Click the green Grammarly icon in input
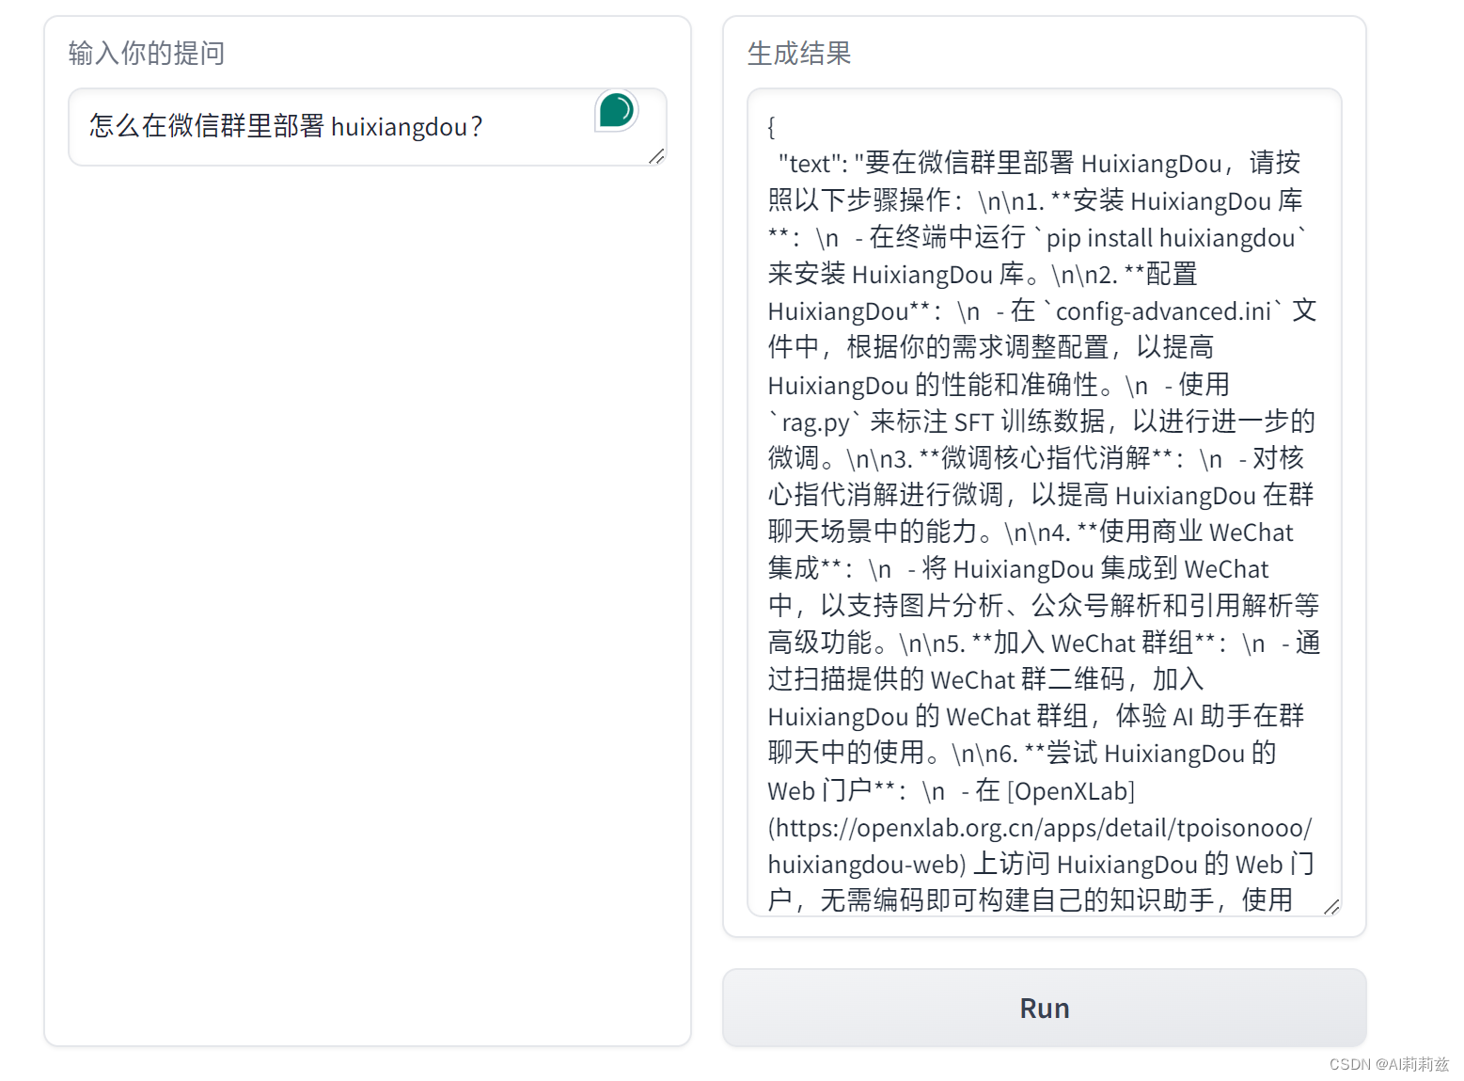The height and width of the screenshot is (1081, 1464). [x=617, y=110]
